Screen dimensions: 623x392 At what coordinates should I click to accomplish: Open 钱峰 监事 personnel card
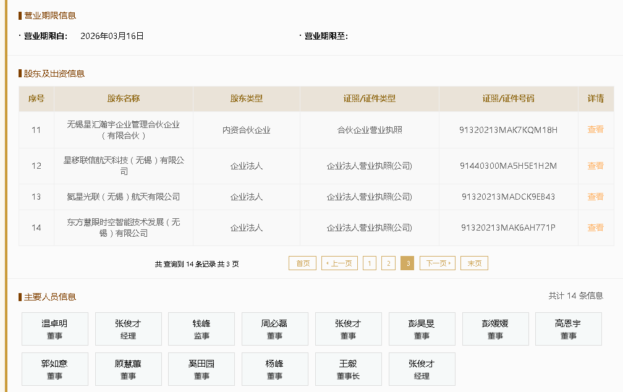click(201, 329)
